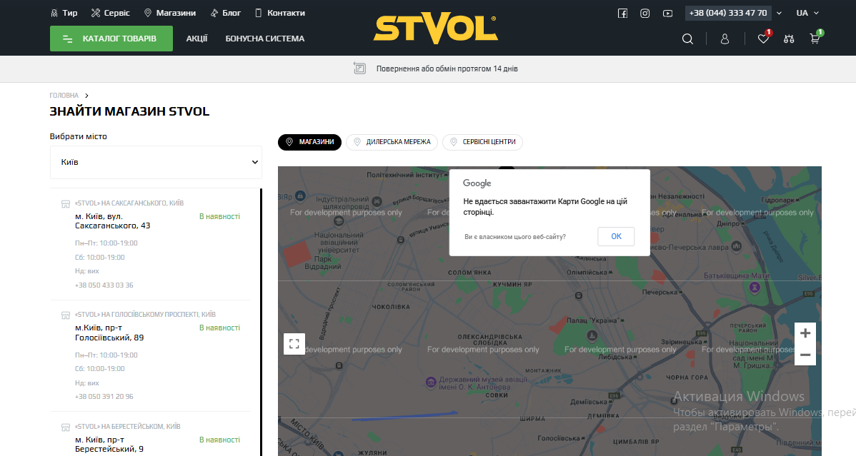Click the Державний музей авіації map marker
856x456 pixels.
click(431, 382)
